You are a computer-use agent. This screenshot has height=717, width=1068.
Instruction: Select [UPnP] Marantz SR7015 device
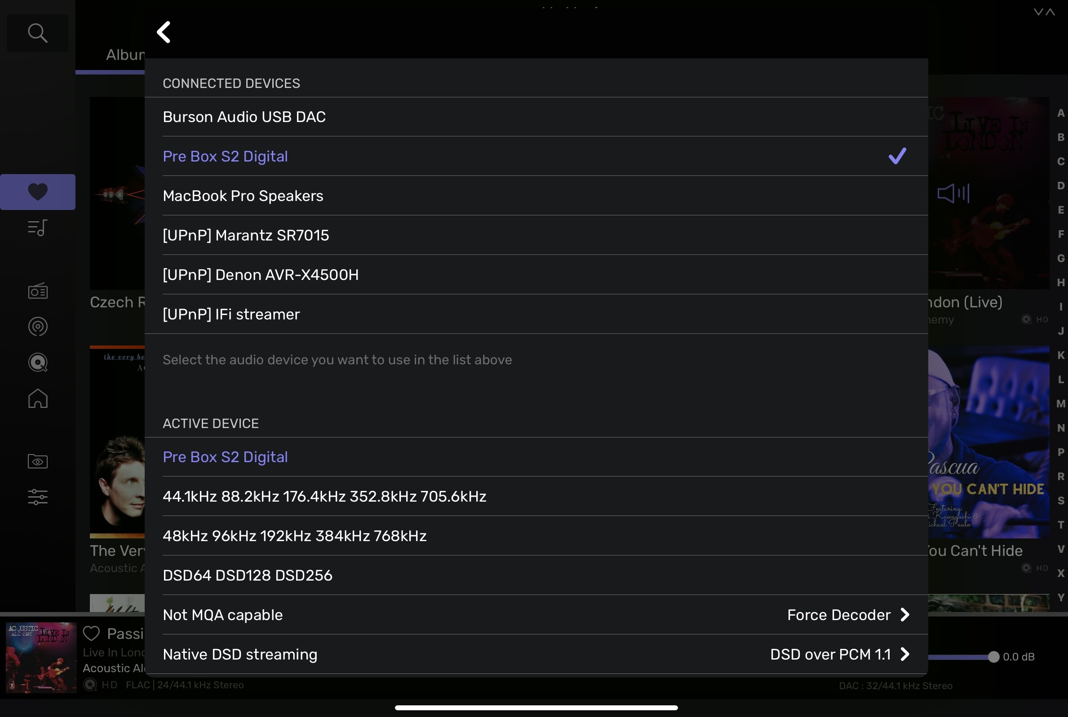536,235
